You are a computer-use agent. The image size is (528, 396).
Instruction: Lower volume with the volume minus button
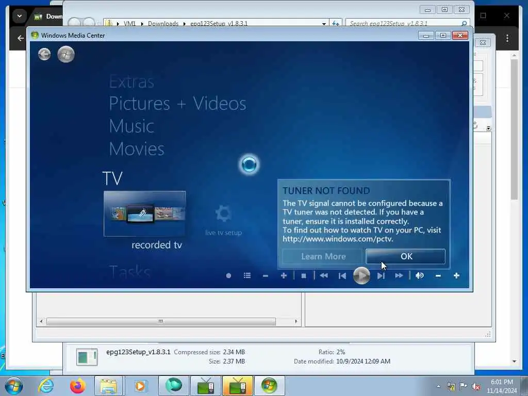tap(438, 276)
